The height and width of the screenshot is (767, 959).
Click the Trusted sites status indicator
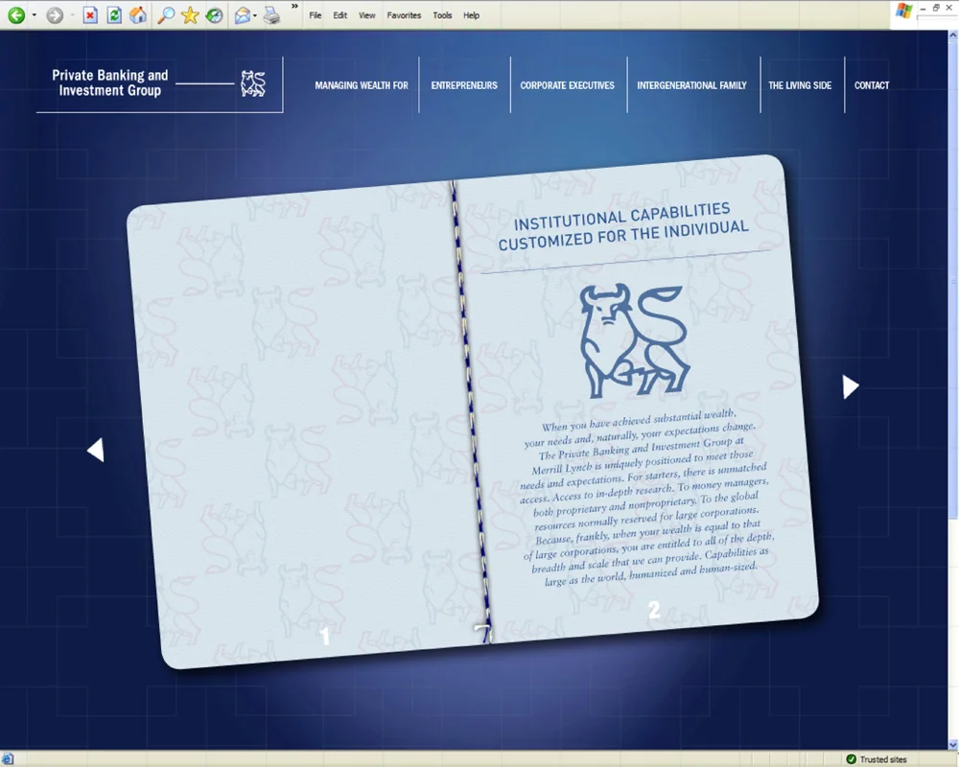point(877,759)
